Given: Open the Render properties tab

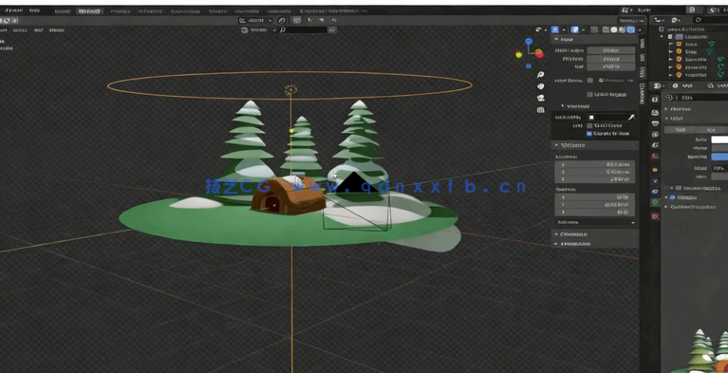Looking at the screenshot, I should coord(655,113).
